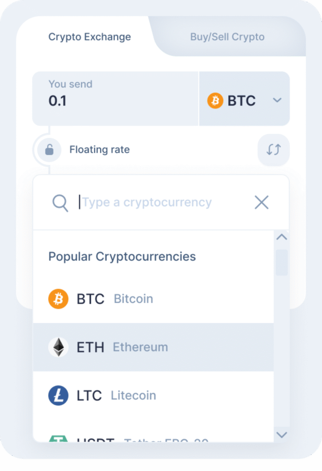Select the Ethereum coin icon
This screenshot has width=322, height=471.
58,347
